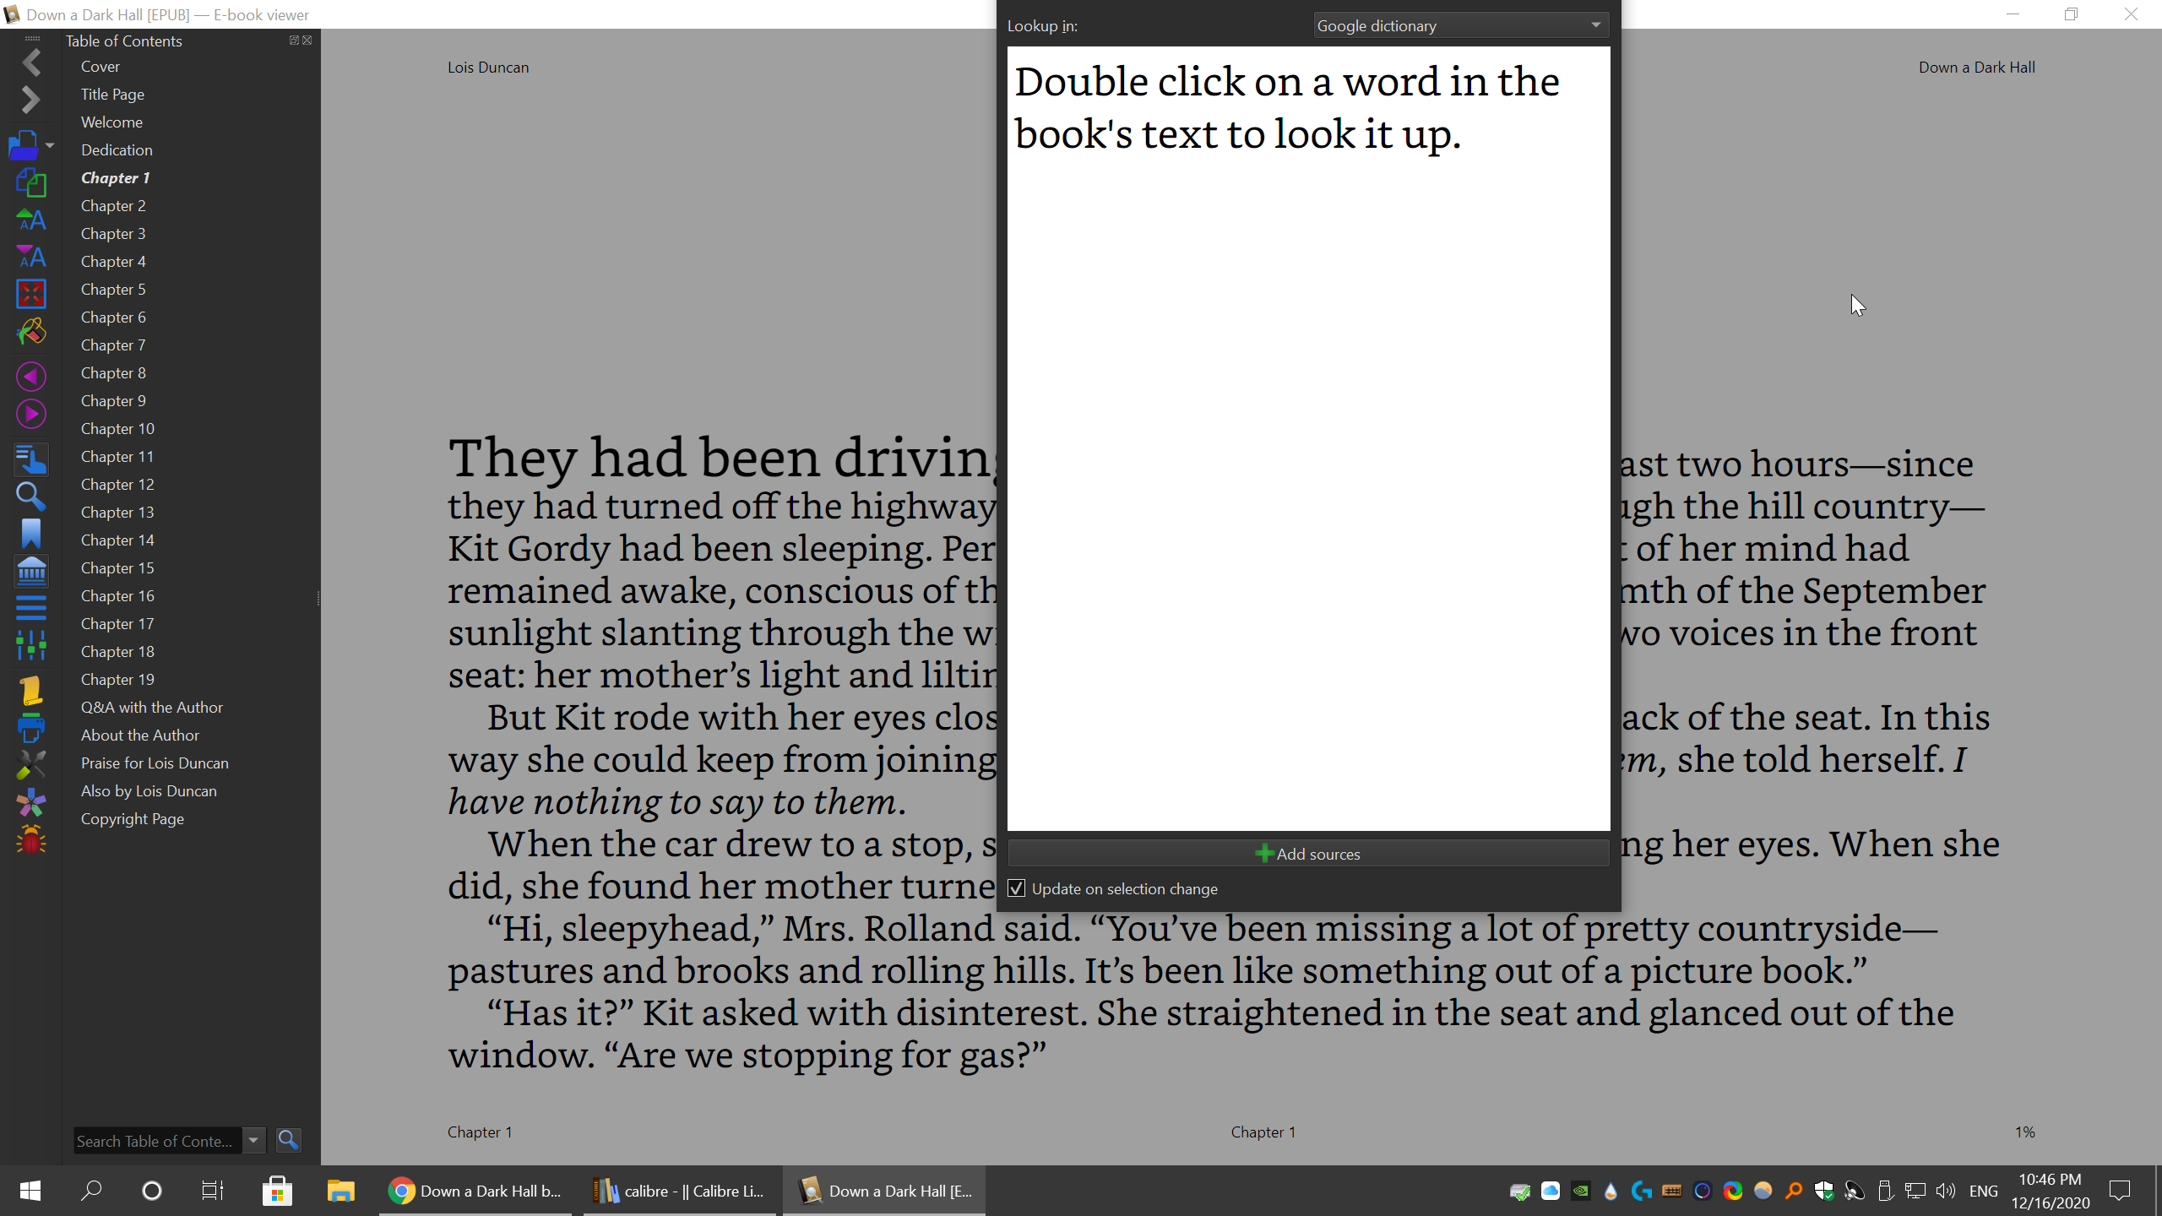Click the Print book icon

click(x=31, y=728)
